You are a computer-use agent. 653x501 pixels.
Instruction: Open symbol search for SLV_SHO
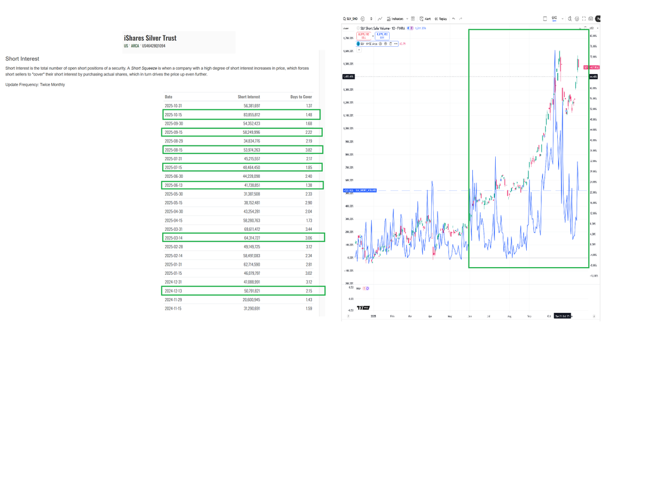pos(350,18)
